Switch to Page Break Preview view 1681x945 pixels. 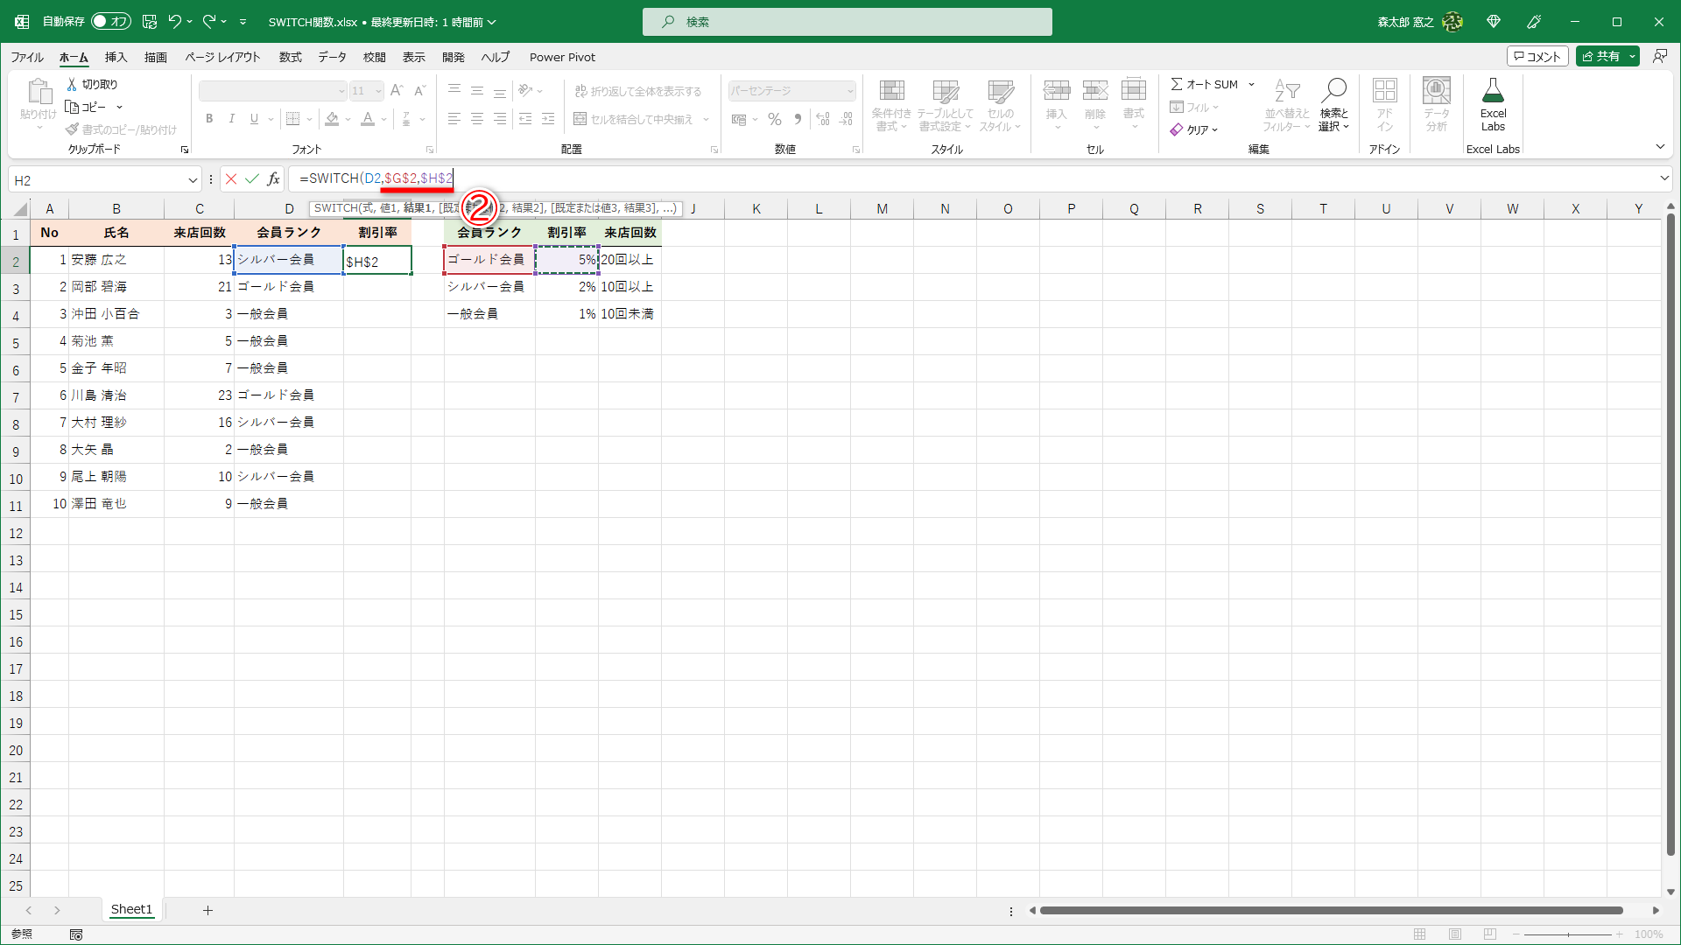[x=1490, y=934]
